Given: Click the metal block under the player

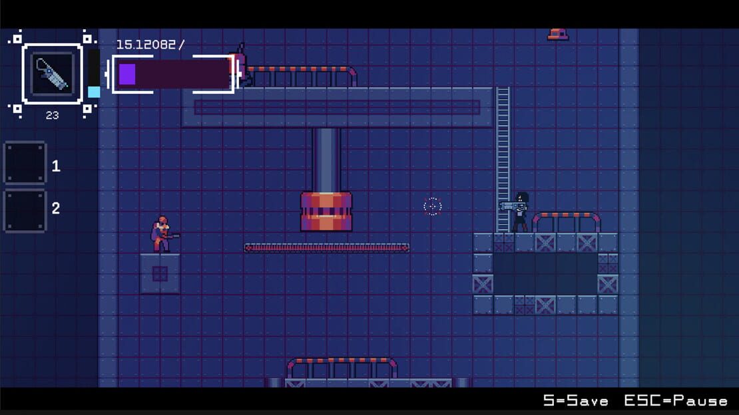Looking at the screenshot, I should click(x=160, y=274).
